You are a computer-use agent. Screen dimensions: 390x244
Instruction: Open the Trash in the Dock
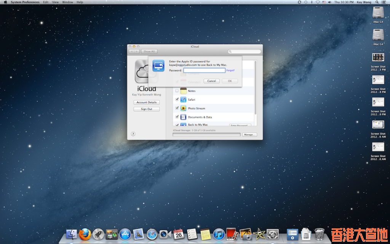(x=320, y=234)
